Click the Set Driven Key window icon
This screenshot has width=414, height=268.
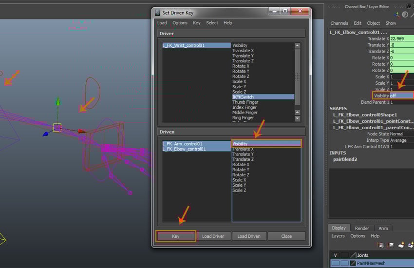click(x=157, y=12)
